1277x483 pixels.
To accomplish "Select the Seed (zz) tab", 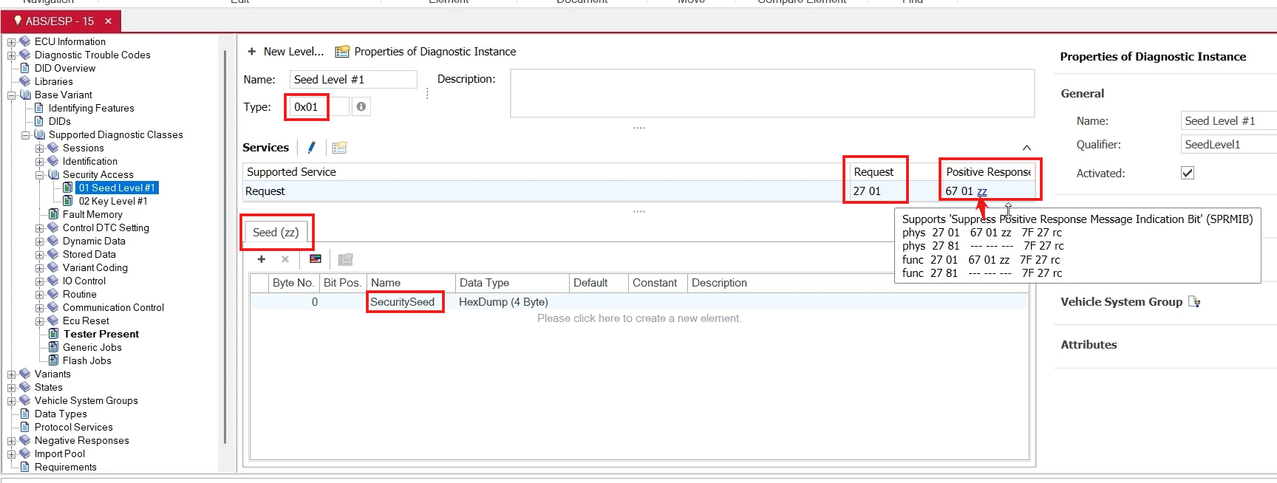I will coord(276,233).
